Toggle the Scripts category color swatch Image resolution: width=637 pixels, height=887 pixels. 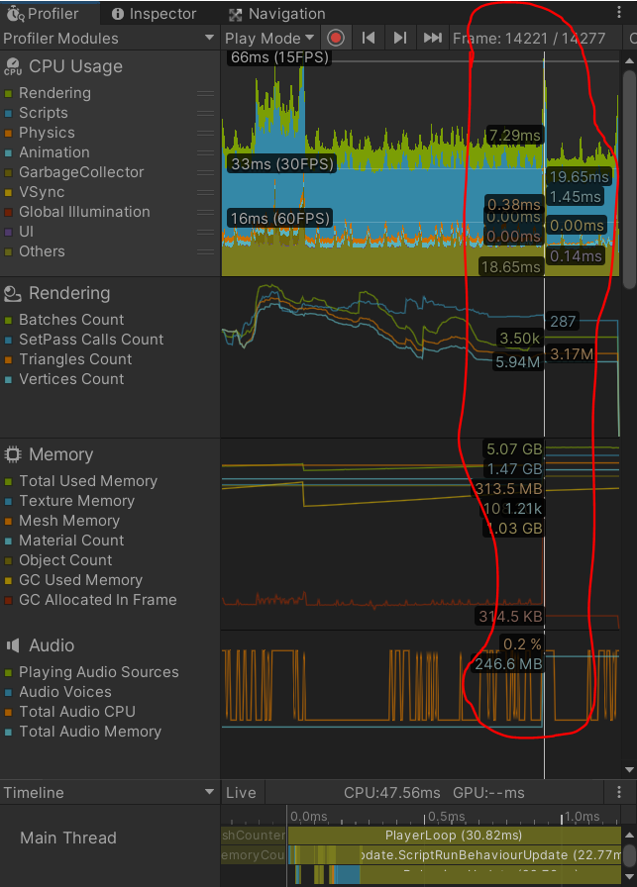[x=8, y=113]
